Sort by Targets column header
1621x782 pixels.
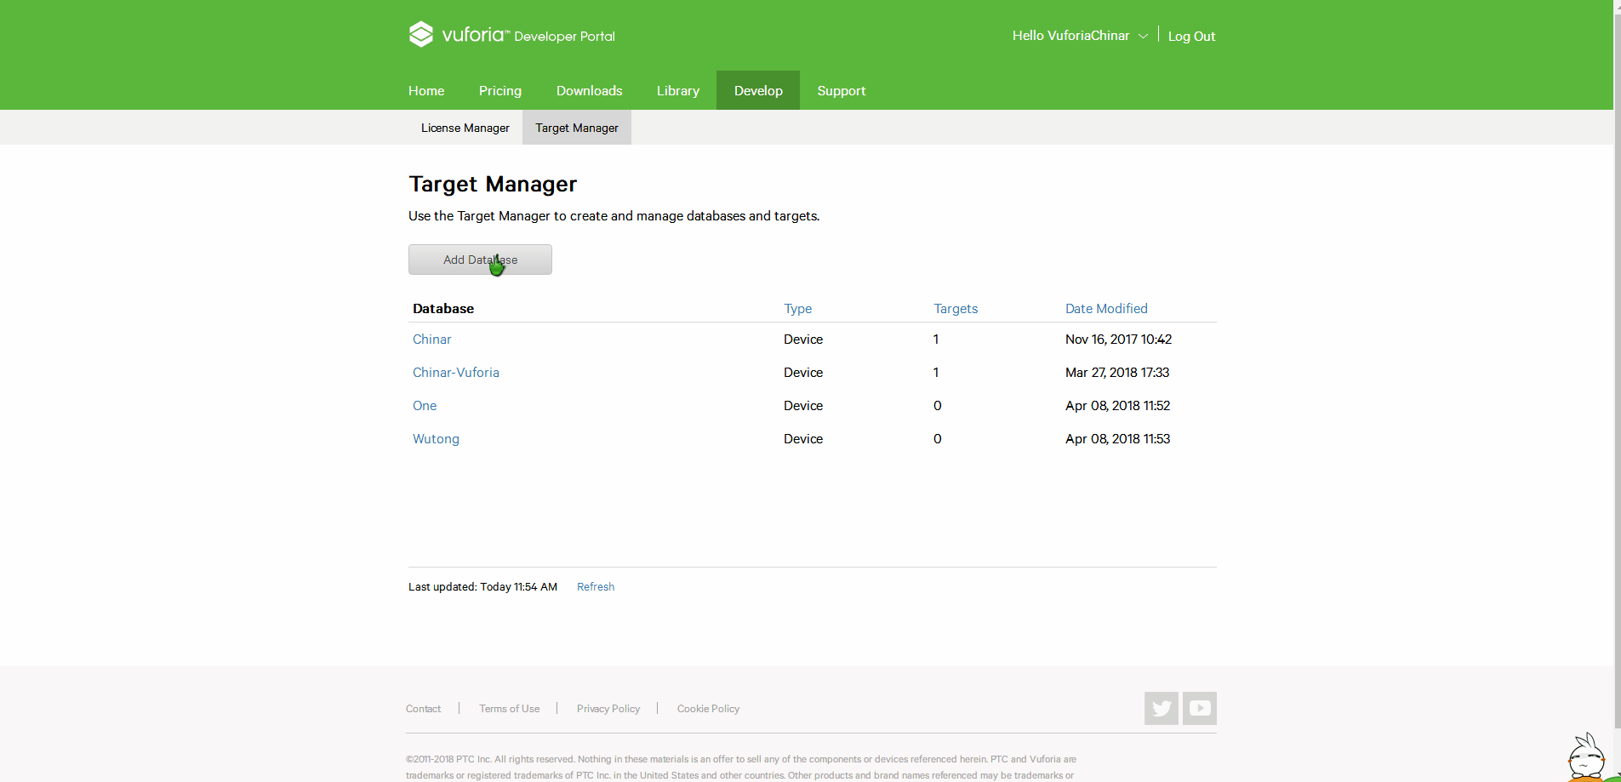(x=956, y=308)
